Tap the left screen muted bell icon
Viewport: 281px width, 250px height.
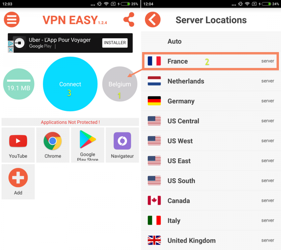99,4
